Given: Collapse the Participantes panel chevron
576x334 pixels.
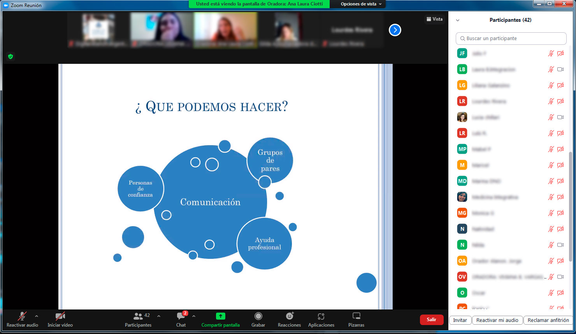Looking at the screenshot, I should [x=458, y=20].
